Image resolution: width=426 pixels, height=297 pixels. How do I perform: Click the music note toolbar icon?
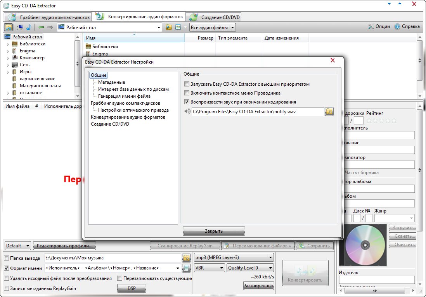coord(29,27)
